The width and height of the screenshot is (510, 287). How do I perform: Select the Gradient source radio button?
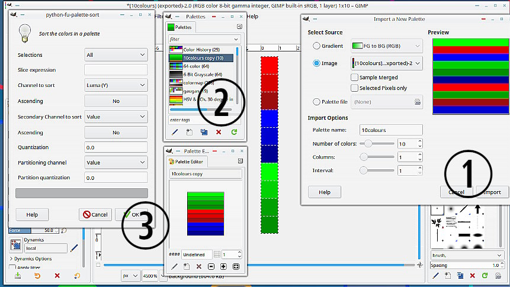[x=316, y=46]
